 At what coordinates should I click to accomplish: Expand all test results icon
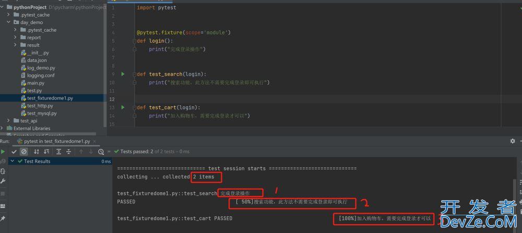[x=58, y=152]
